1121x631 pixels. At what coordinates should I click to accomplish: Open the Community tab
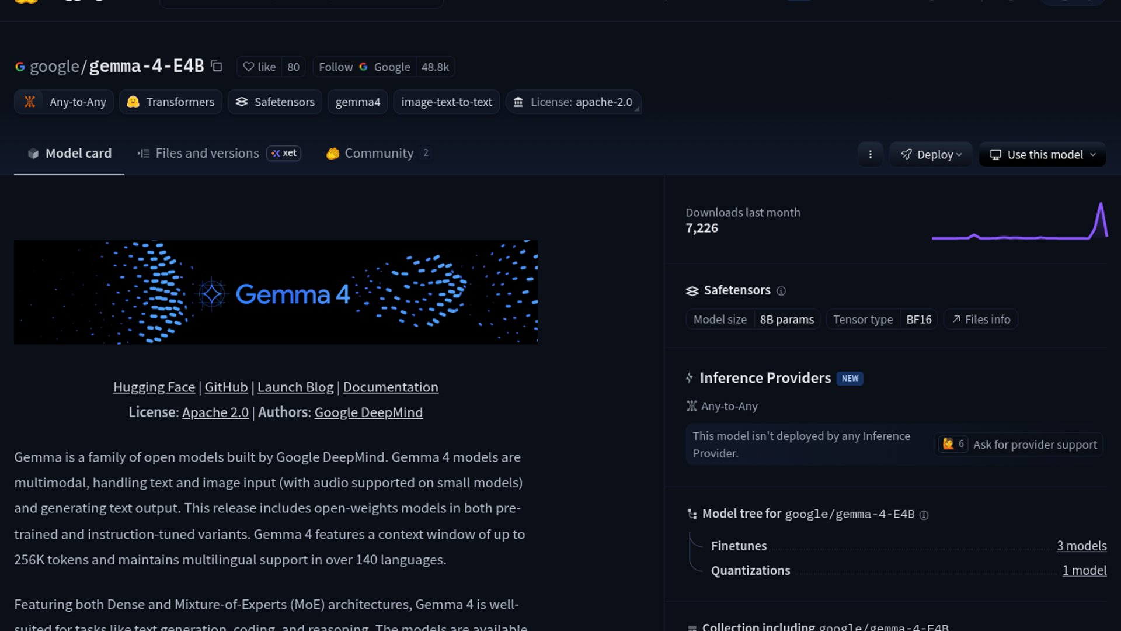coord(378,153)
